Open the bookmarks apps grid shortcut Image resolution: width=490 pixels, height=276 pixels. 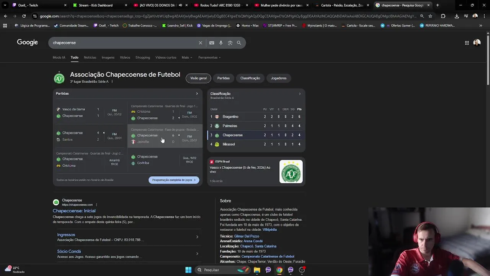(x=5, y=25)
